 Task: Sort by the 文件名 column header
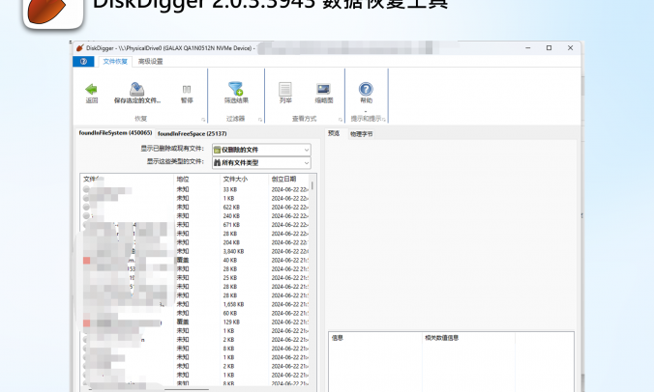click(x=127, y=179)
